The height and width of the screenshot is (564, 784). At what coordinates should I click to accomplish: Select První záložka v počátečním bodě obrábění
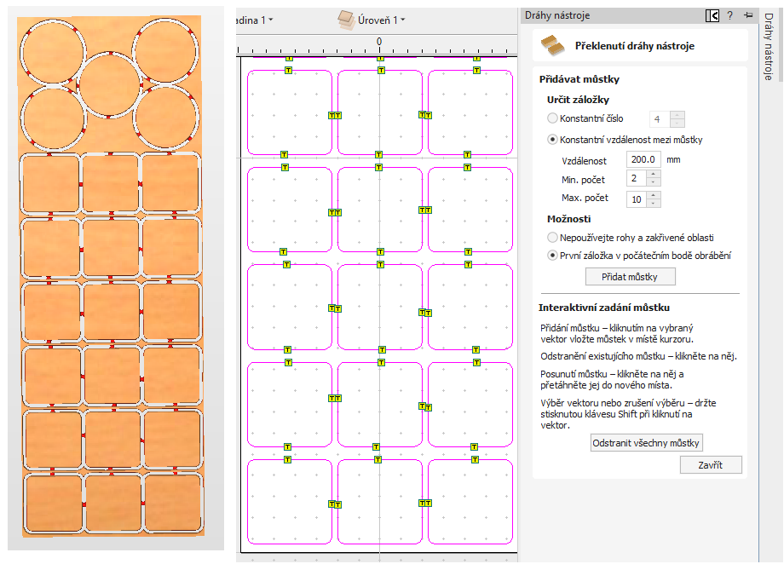(x=553, y=255)
